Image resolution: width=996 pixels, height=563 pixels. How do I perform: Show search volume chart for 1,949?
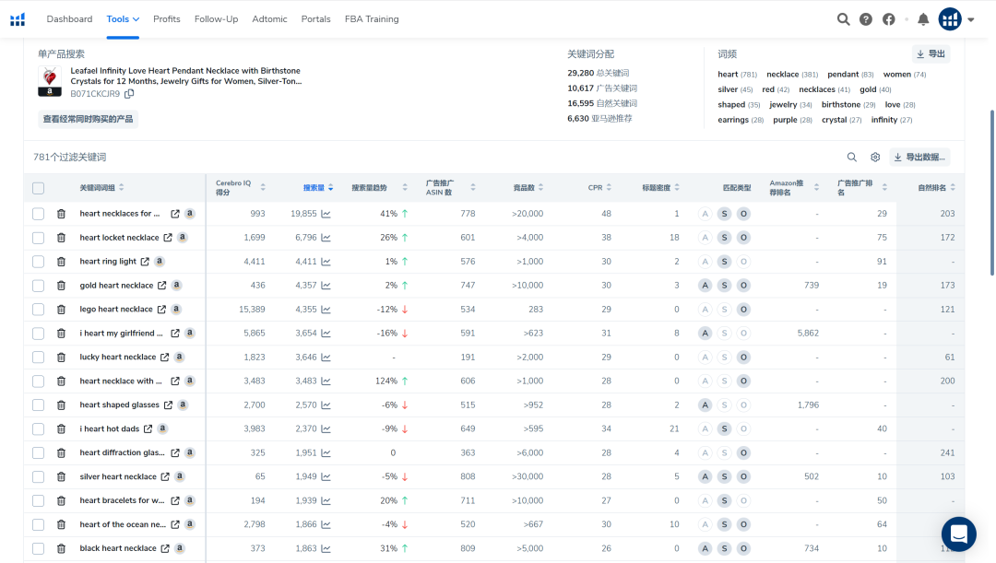(326, 476)
